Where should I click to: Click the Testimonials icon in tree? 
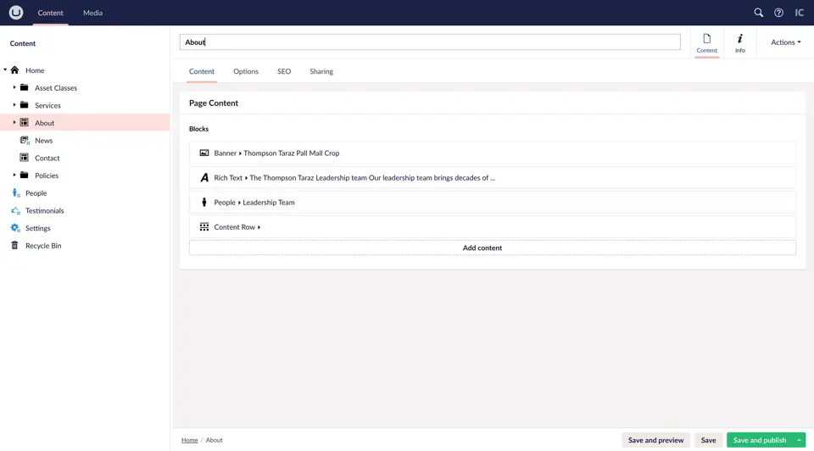(15, 211)
